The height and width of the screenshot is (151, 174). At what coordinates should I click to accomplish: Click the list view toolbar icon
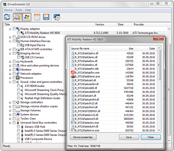pos(37,17)
